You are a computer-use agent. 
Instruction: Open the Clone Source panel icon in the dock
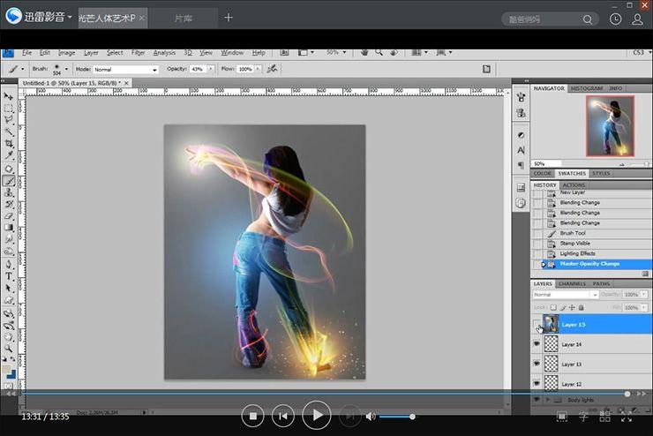click(x=521, y=113)
